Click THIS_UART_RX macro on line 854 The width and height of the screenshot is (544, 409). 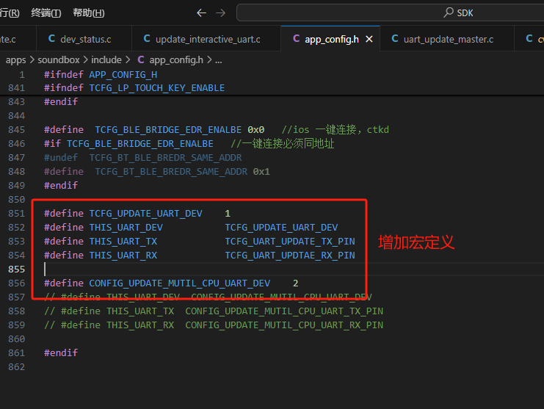coord(123,256)
